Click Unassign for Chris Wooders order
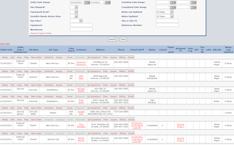 [x=60, y=120]
